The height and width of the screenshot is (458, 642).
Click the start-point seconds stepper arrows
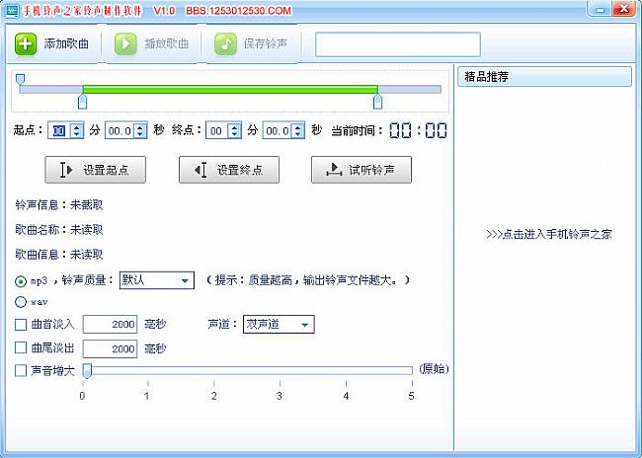point(140,130)
